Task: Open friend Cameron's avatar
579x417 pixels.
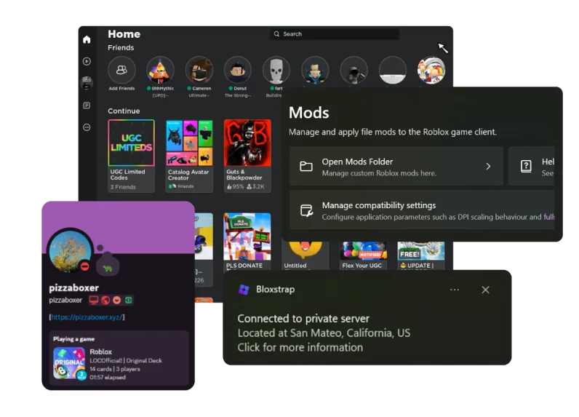Action: pyautogui.click(x=199, y=70)
